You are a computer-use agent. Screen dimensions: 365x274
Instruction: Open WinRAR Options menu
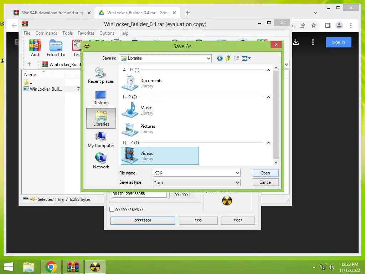[107, 33]
